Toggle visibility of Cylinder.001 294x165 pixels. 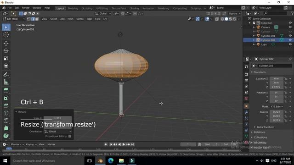click(x=290, y=36)
